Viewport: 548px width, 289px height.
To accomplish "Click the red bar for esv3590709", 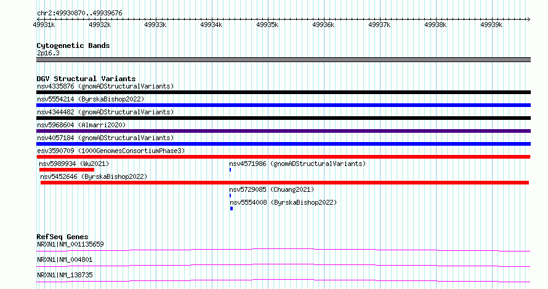I will coord(283,157).
